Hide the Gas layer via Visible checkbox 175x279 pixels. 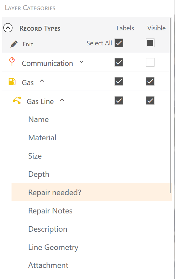[x=150, y=82]
